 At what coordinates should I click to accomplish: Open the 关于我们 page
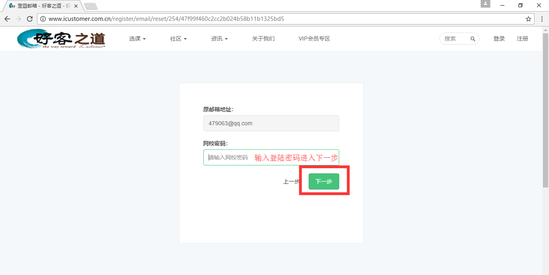point(263,39)
